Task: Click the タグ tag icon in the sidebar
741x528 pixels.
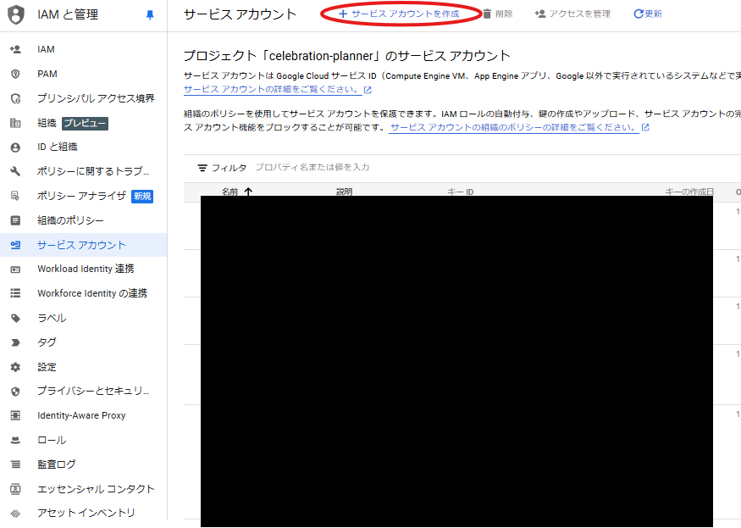Action: pos(15,341)
